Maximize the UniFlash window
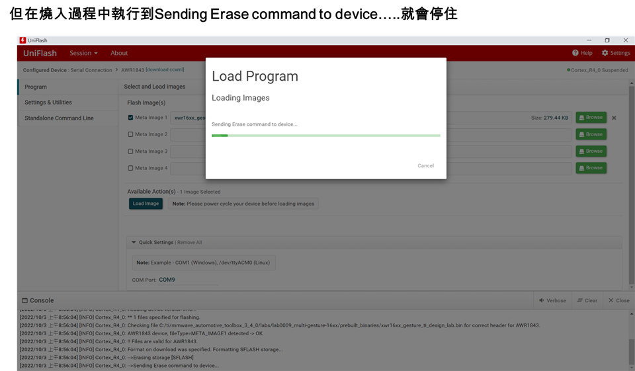635x371 pixels. click(x=607, y=40)
